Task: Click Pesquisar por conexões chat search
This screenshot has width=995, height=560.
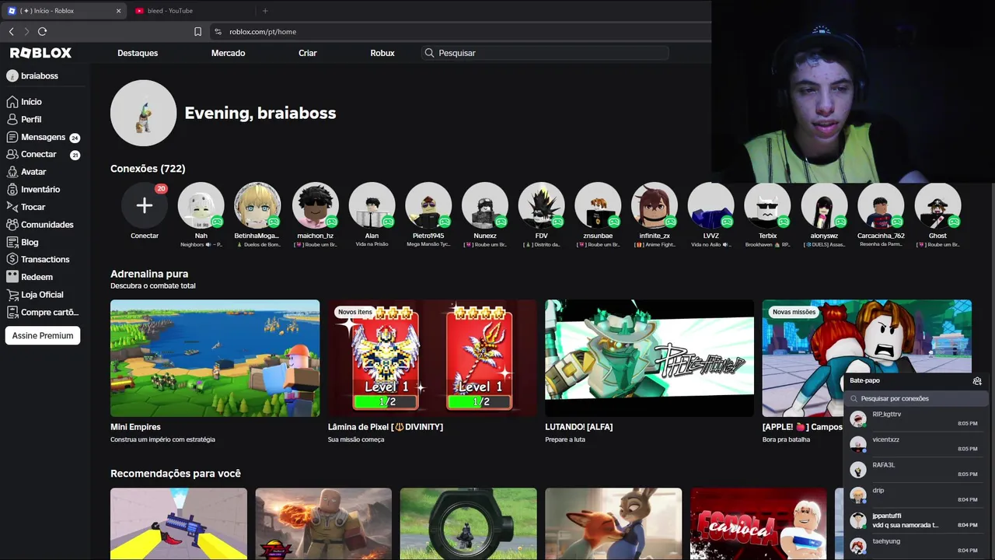Action: 916,399
